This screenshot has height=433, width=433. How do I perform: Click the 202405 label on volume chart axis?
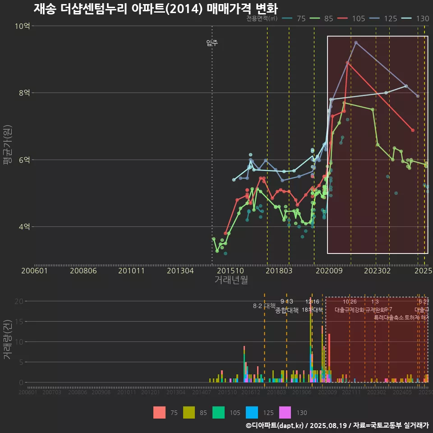point(402,392)
